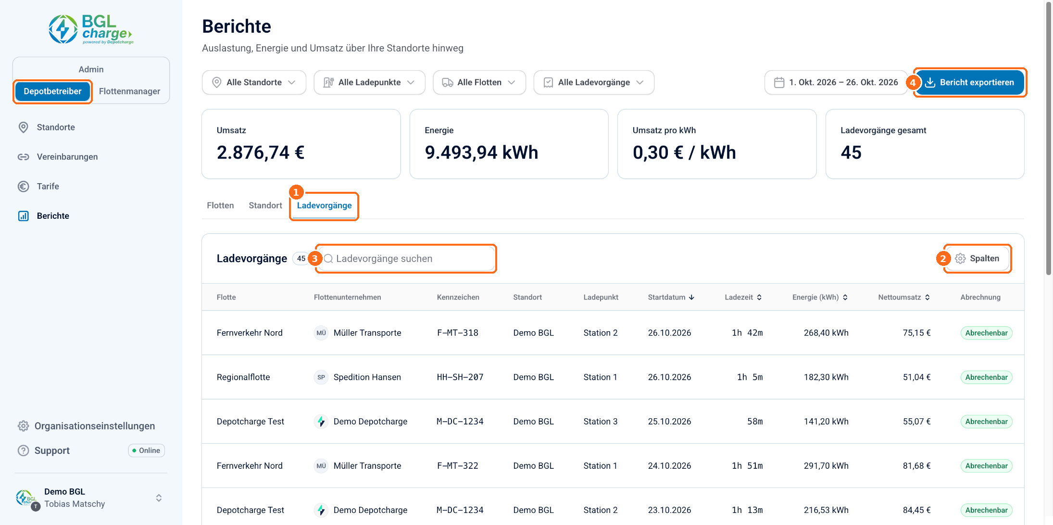This screenshot has width=1053, height=525.
Task: Click the Spedition Hansen SP avatar
Action: coord(321,377)
